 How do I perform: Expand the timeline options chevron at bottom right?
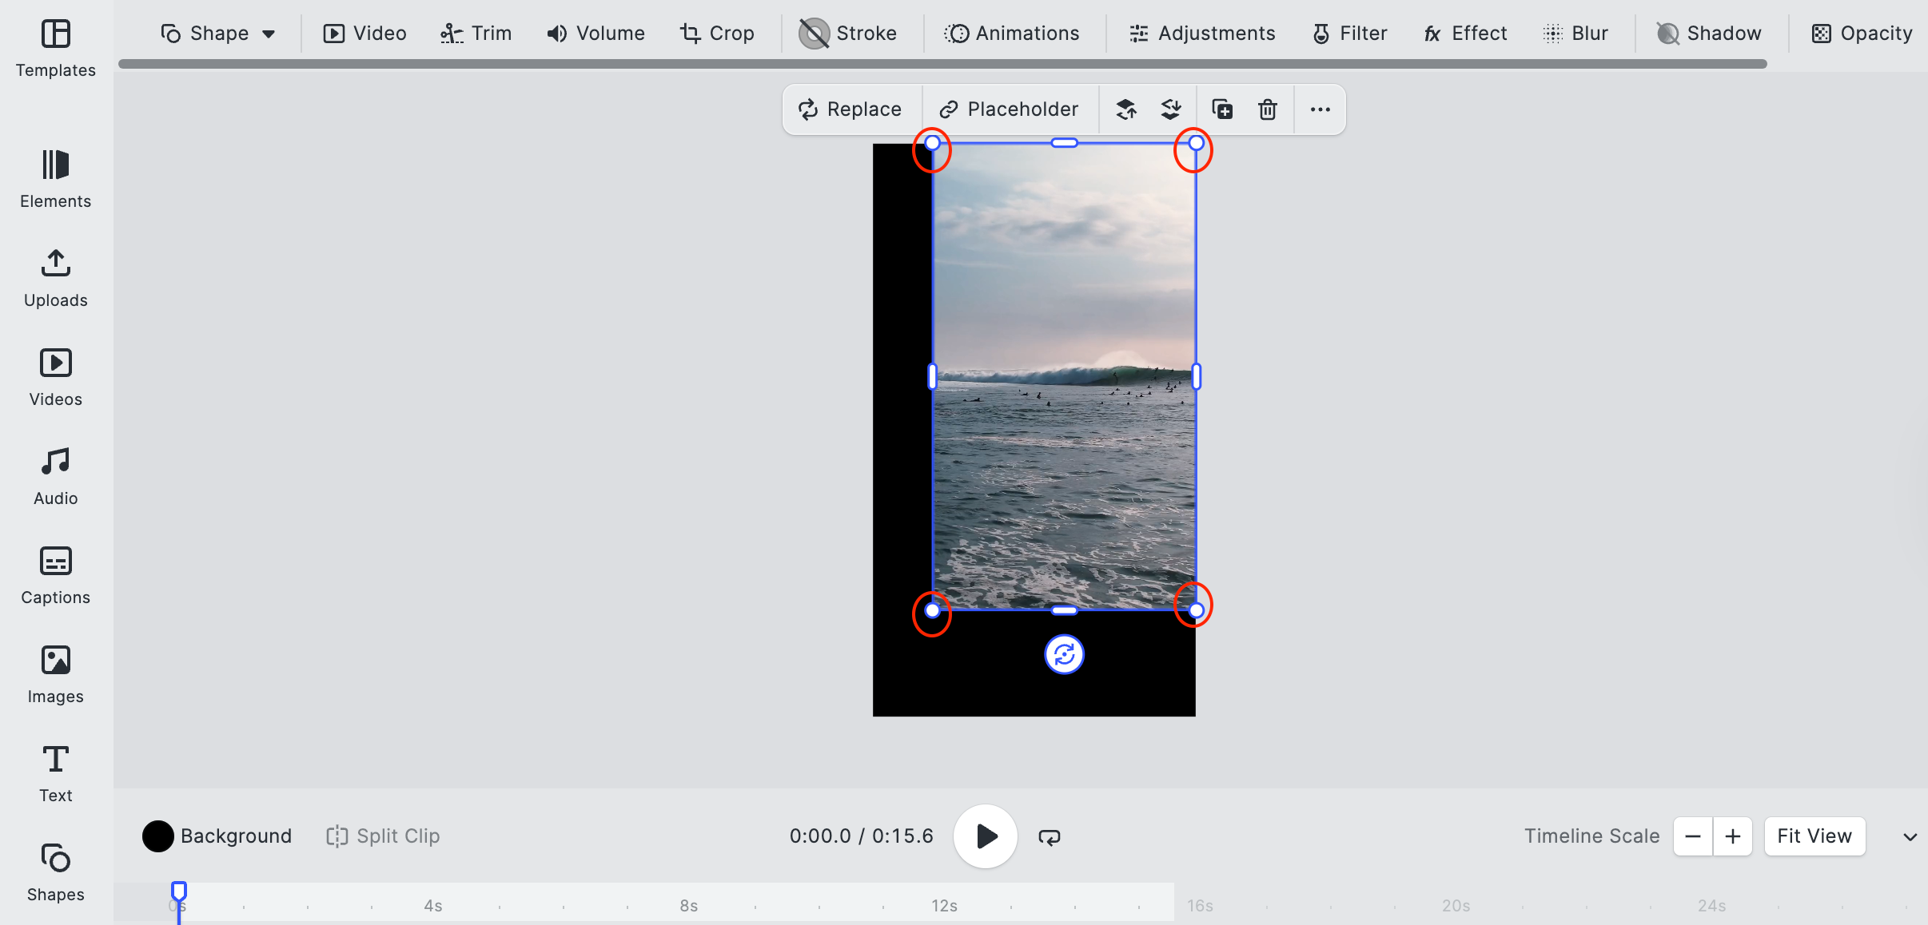point(1909,838)
